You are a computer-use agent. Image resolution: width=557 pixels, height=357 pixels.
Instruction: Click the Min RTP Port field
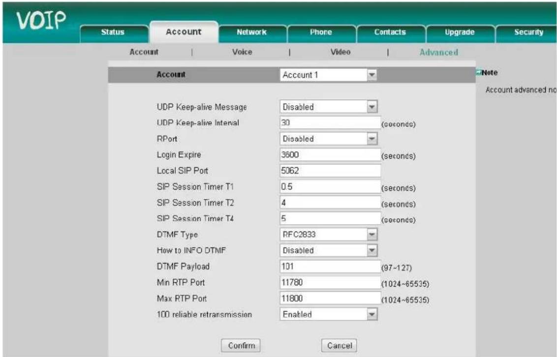(x=330, y=282)
